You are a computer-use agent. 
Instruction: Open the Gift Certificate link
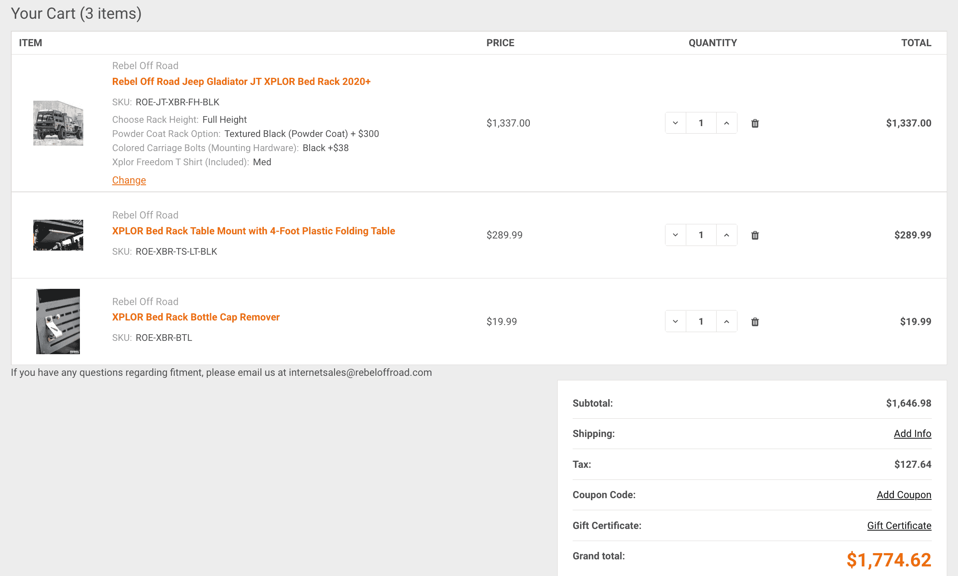coord(899,526)
